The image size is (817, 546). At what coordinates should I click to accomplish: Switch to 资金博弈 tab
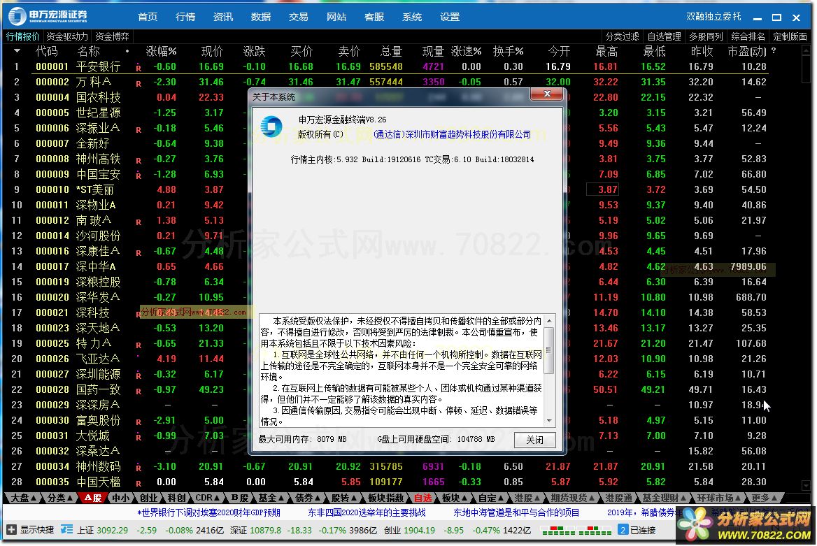pos(112,36)
